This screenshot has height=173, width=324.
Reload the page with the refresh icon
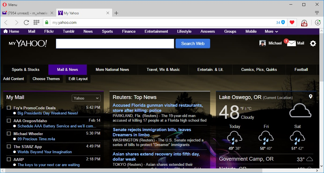coord(26,22)
